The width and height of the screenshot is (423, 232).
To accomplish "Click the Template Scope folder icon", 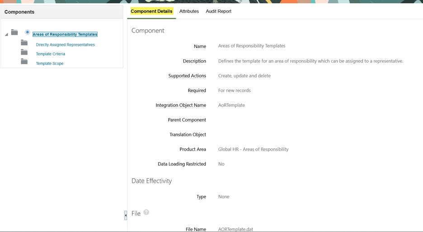I will tap(24, 62).
